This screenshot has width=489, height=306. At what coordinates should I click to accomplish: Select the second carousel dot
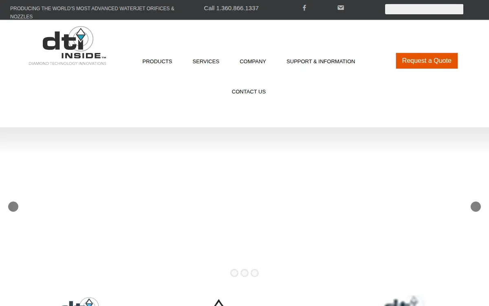244,273
